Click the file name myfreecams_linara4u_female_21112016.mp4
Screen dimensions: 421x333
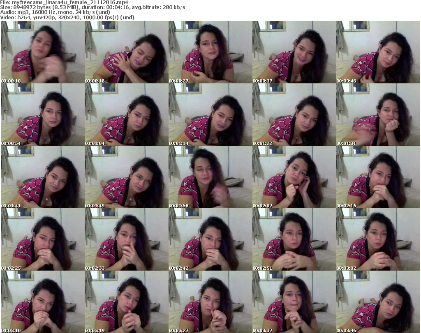click(70, 2)
